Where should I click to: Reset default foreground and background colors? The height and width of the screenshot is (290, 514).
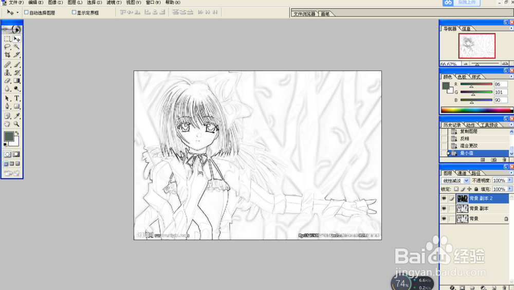[x=5, y=144]
